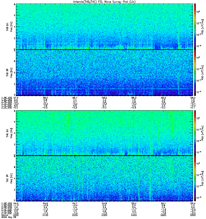206x219 pixels.
Task: Click the 0000 time tick label
Action: [x=16, y=215]
